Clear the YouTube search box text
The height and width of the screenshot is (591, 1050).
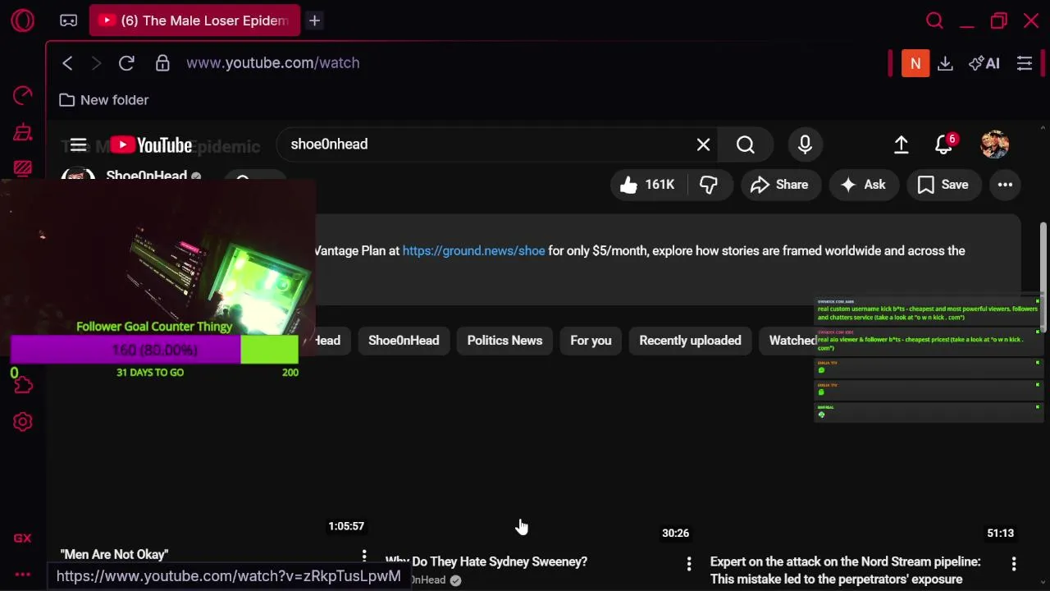(703, 144)
